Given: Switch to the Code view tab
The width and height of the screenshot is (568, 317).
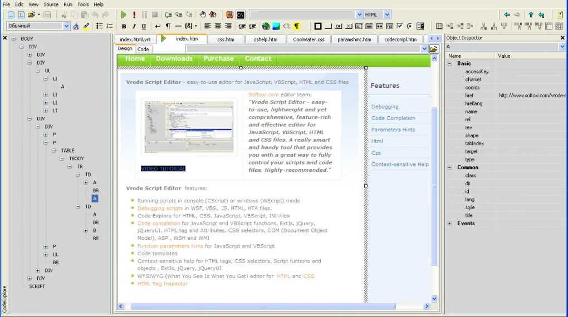Looking at the screenshot, I should (x=143, y=49).
